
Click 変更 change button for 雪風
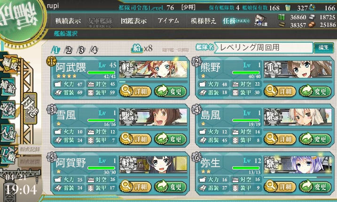(170, 139)
